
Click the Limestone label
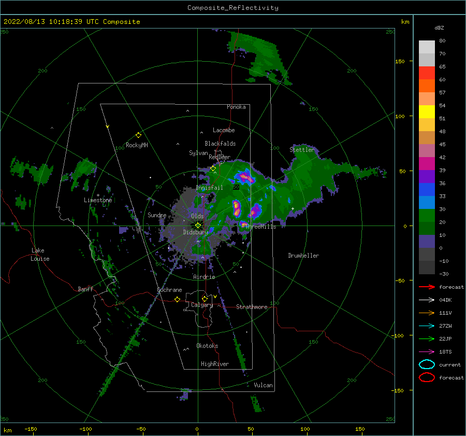pos(98,200)
